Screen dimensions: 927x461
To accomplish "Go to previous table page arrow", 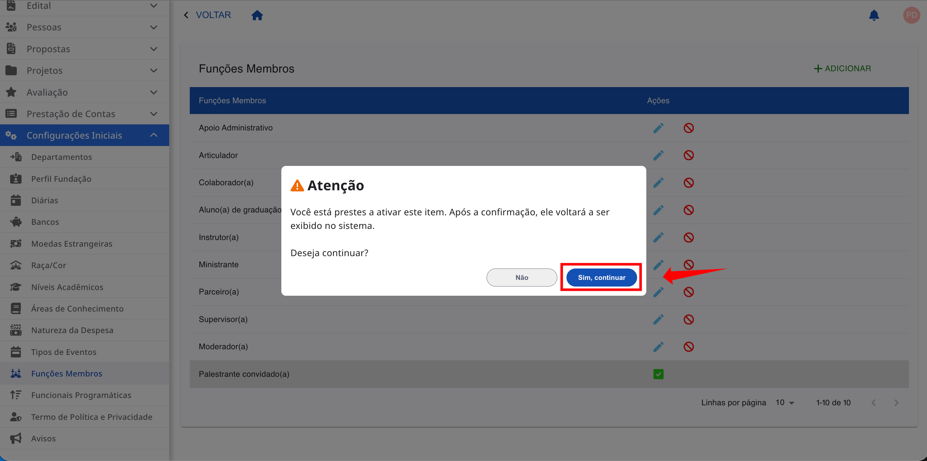I will click(x=873, y=403).
